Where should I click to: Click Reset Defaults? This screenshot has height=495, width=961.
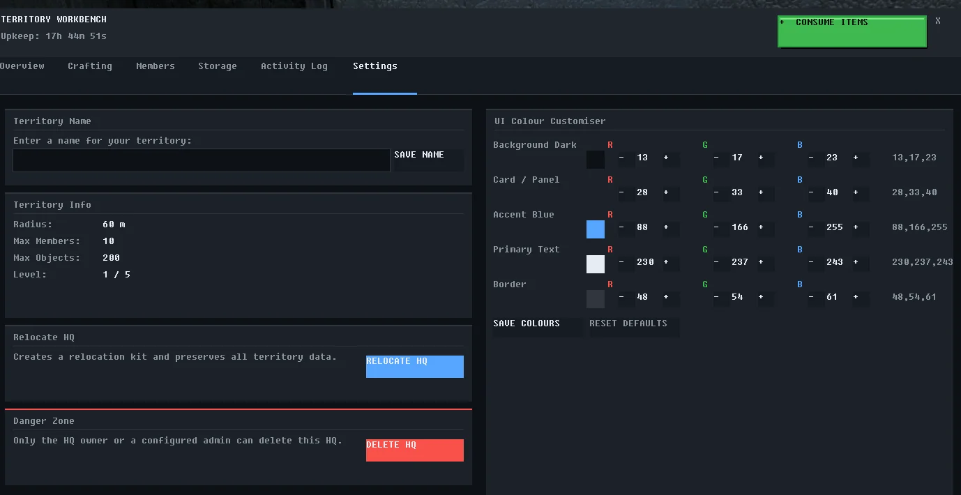(635, 326)
